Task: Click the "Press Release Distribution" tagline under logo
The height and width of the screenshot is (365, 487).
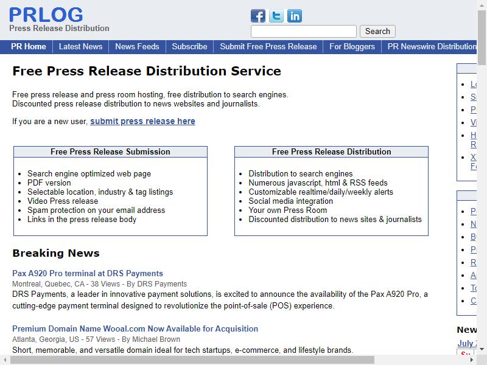Action: coord(59,28)
